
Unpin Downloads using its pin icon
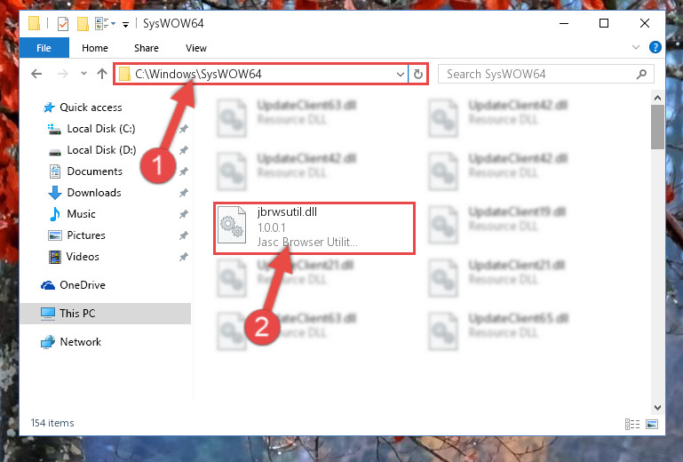[x=183, y=193]
